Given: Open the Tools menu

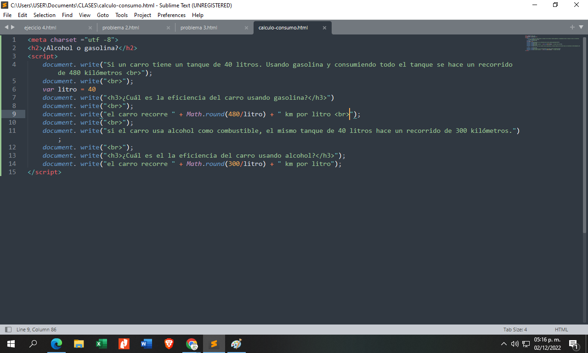Looking at the screenshot, I should [122, 15].
